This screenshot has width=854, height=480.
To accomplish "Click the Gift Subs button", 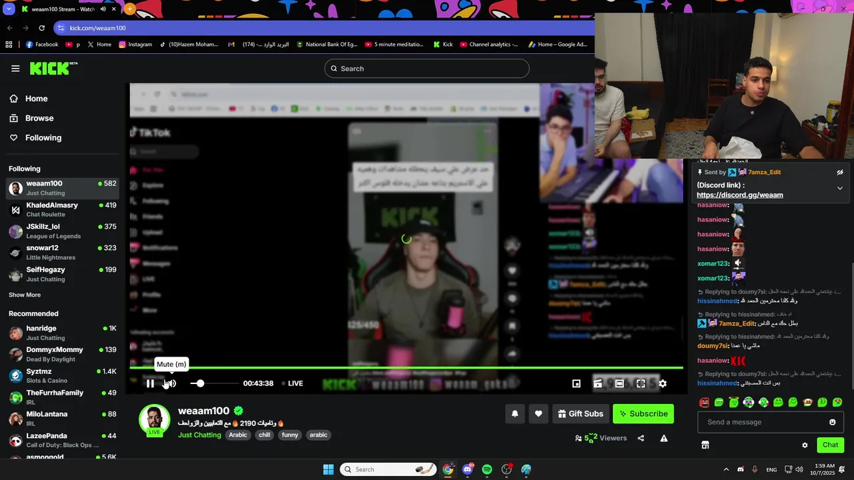I will point(580,413).
